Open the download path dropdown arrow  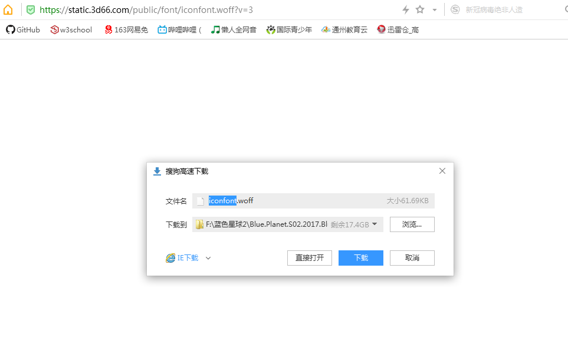375,224
